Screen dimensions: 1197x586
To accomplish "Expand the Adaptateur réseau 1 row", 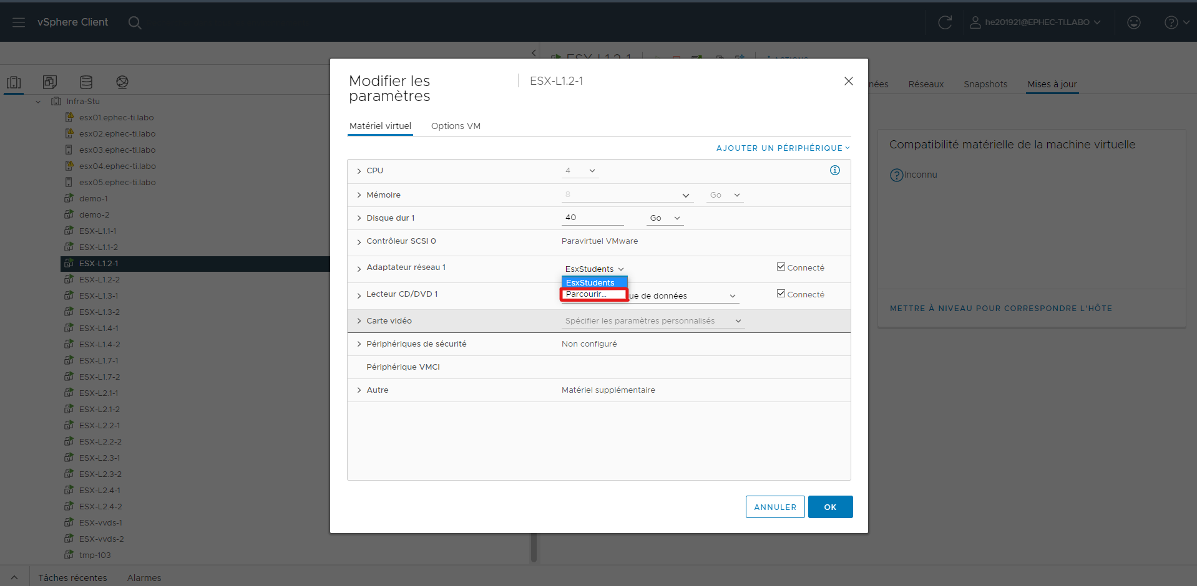I will pos(359,269).
